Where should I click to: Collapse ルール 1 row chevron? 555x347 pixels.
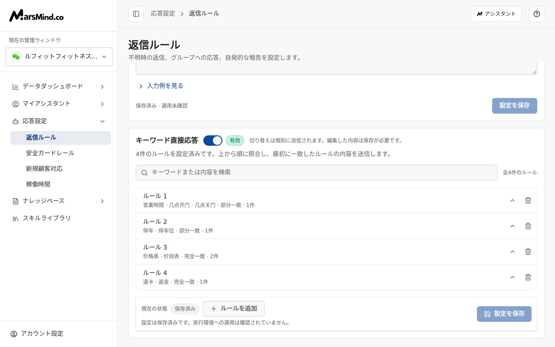pyautogui.click(x=512, y=200)
